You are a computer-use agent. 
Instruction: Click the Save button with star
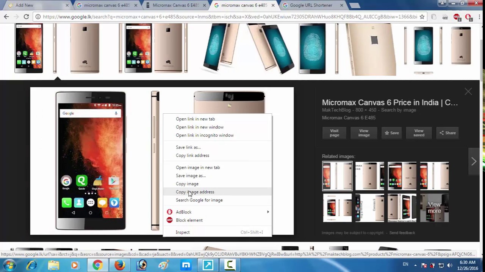click(x=392, y=133)
